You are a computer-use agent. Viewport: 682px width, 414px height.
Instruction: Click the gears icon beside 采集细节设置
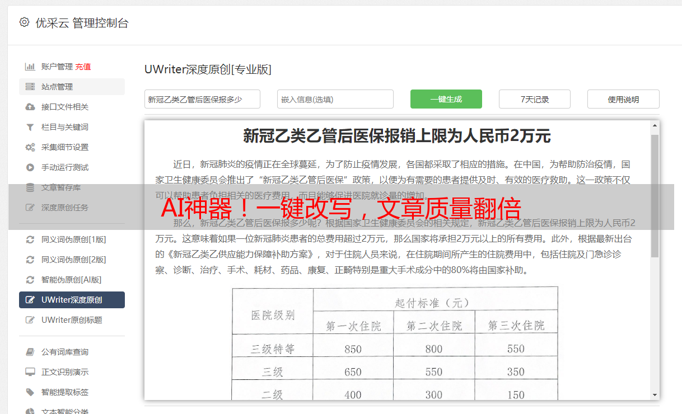(x=30, y=147)
